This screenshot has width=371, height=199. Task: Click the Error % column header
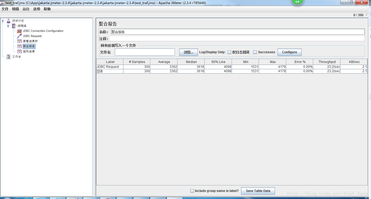point(300,62)
